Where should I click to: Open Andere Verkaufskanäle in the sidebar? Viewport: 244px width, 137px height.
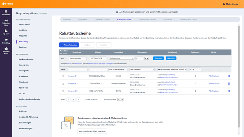point(29,99)
